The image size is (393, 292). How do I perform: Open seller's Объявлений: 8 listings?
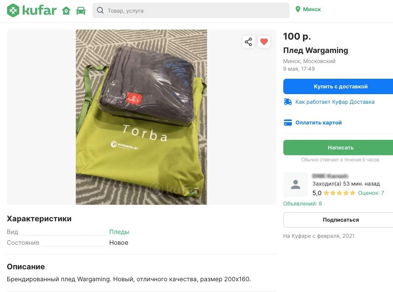[303, 204]
